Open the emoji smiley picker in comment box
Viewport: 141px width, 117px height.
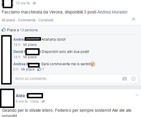(133, 79)
